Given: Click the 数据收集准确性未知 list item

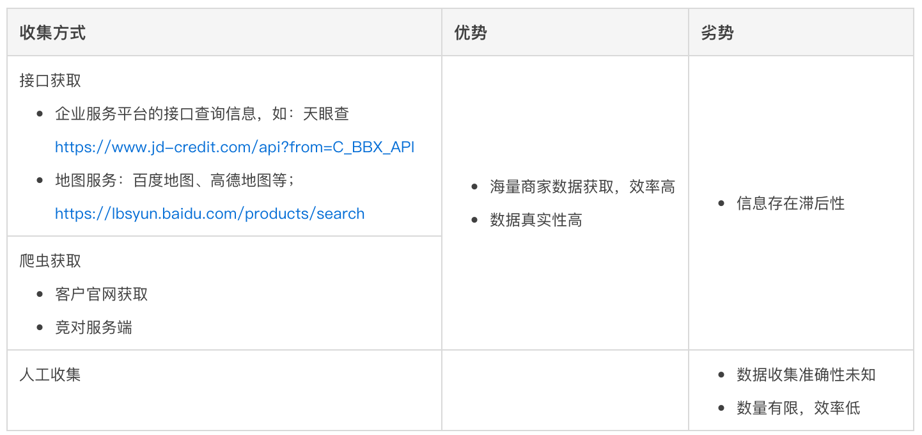Looking at the screenshot, I should click(x=806, y=374).
